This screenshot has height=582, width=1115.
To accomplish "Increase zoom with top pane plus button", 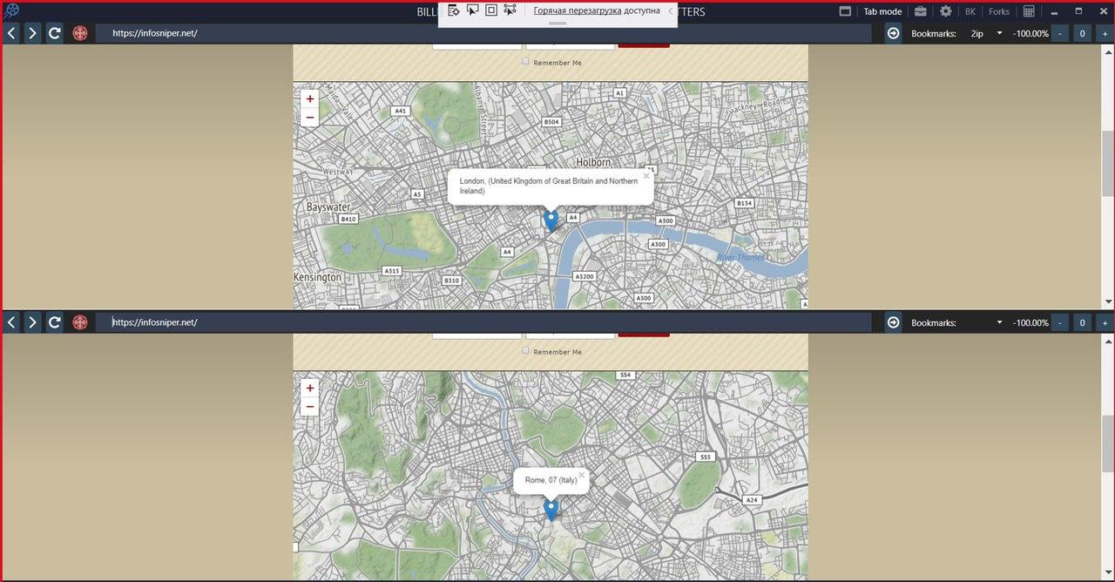I will tap(1105, 33).
